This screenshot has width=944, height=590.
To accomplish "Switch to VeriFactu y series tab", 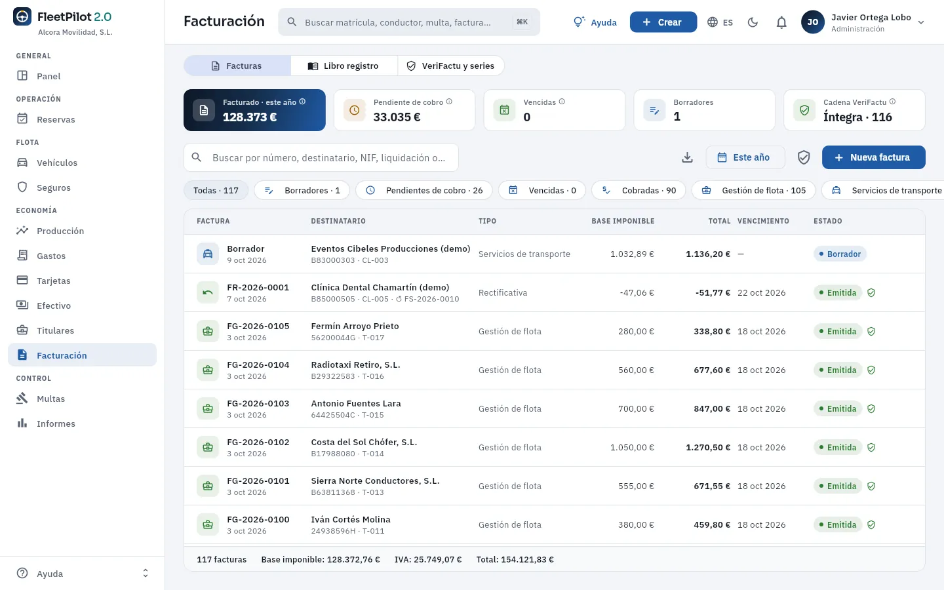I will tap(450, 66).
